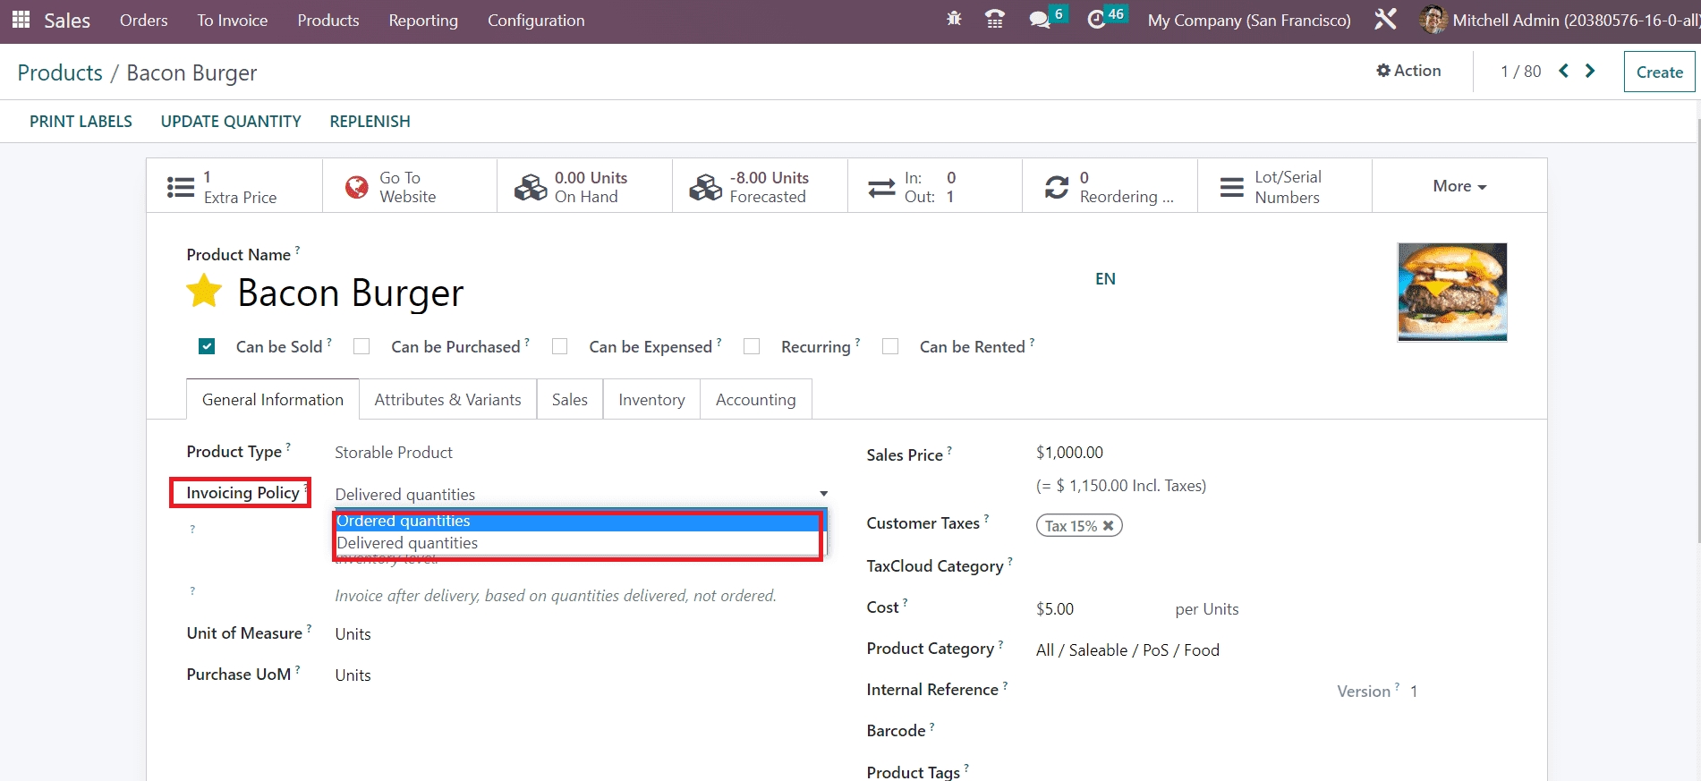Click the wrench tools icon
Image resolution: width=1701 pixels, height=781 pixels.
(1385, 20)
